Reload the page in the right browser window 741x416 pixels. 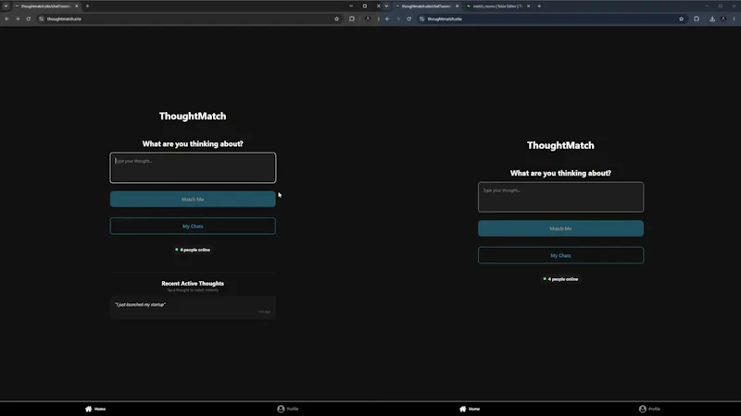click(x=408, y=18)
